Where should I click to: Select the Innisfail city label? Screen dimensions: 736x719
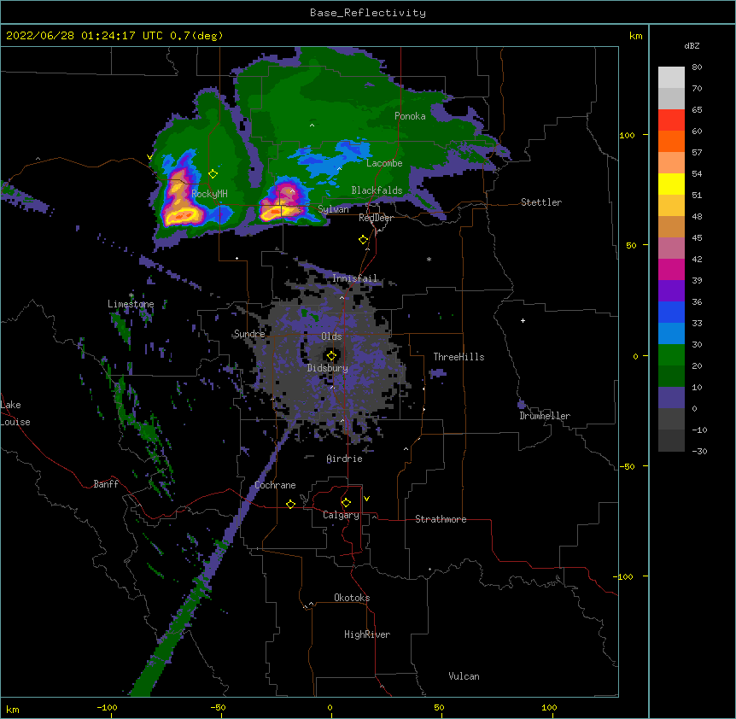354,278
